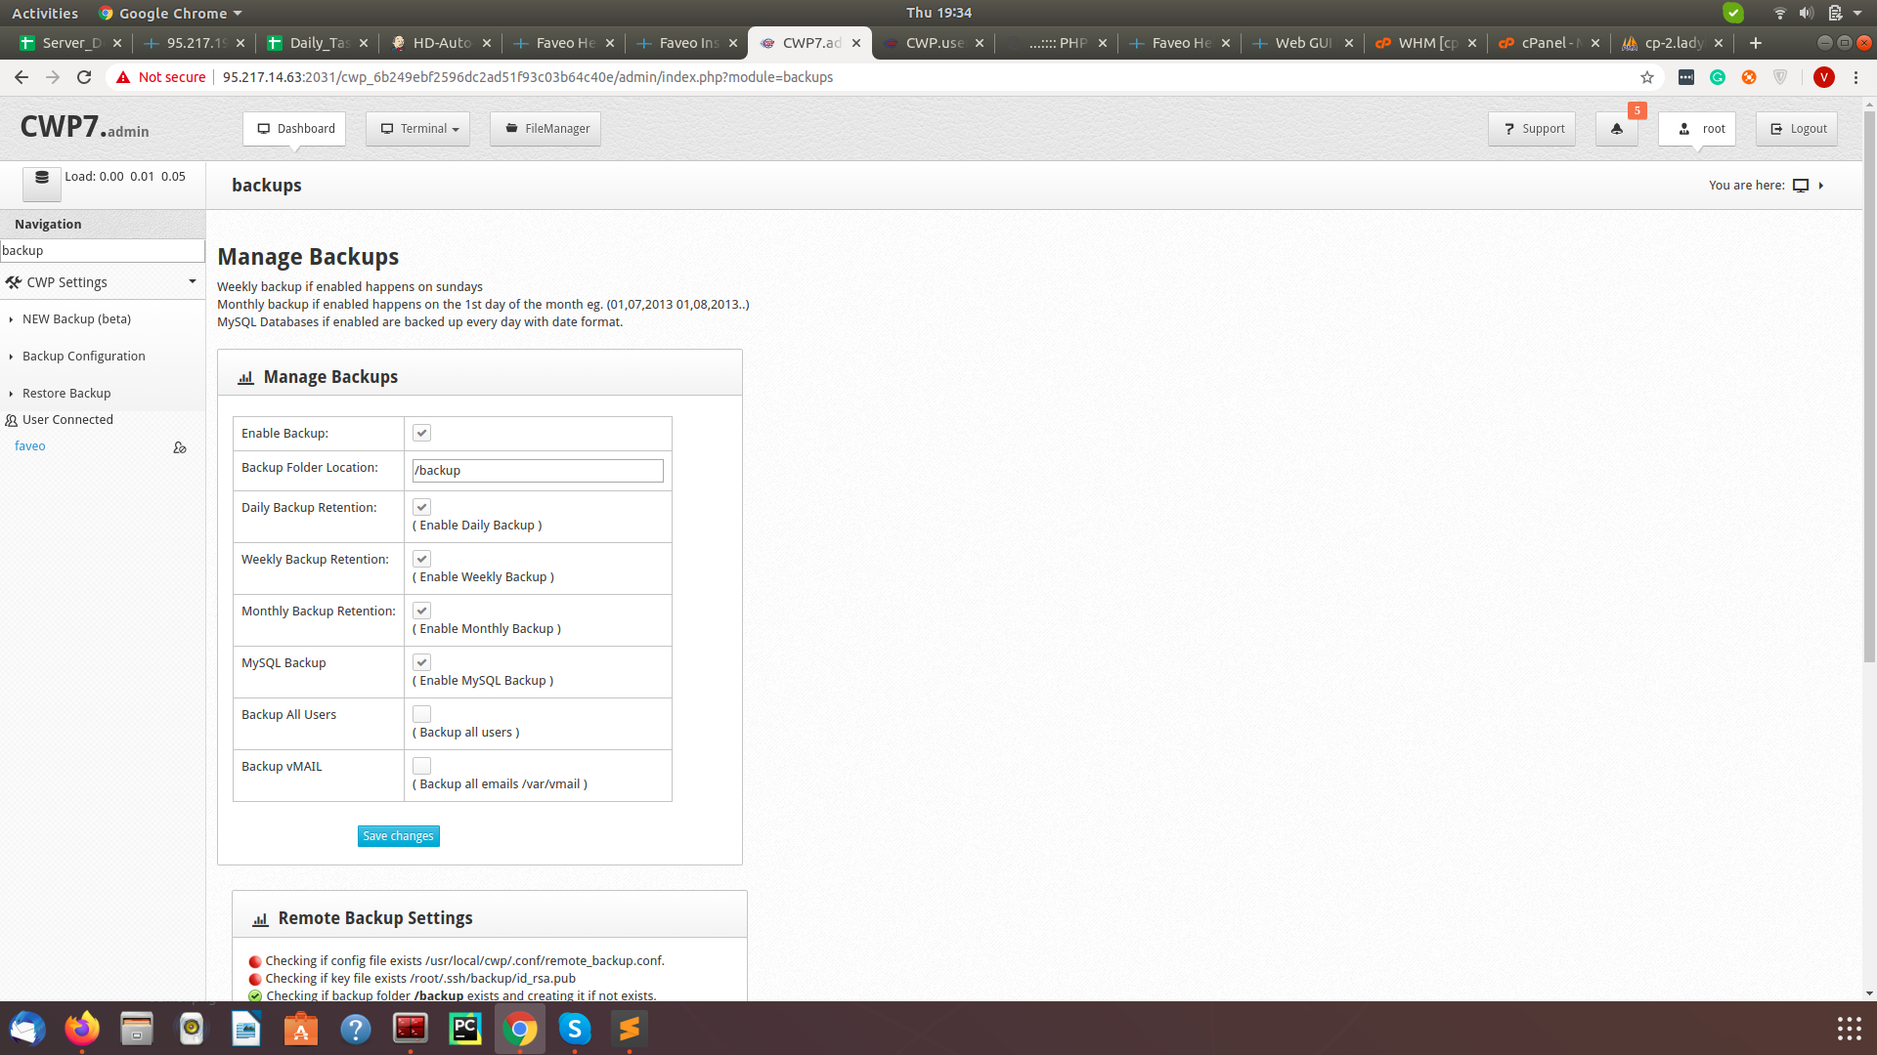This screenshot has height=1055, width=1877.
Task: Open Backup Configuration in navigation
Action: click(84, 357)
